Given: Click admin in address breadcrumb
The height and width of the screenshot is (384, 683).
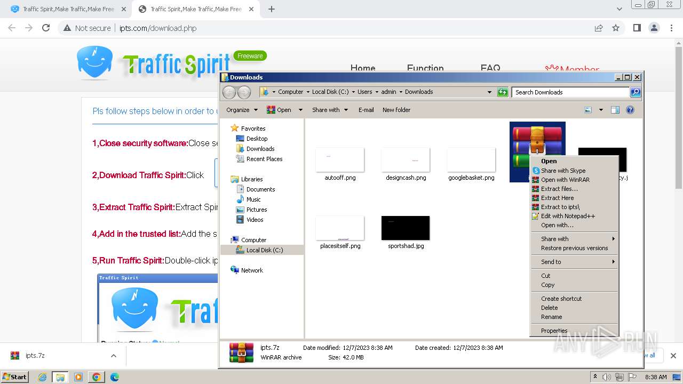Looking at the screenshot, I should [388, 92].
